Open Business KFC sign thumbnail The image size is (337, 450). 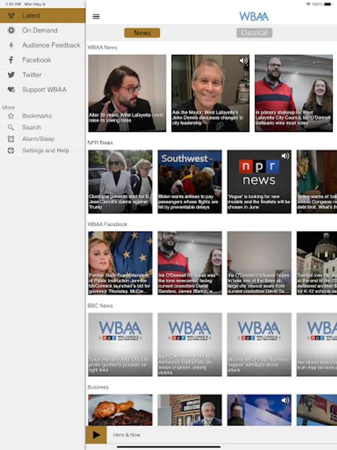pos(317,410)
